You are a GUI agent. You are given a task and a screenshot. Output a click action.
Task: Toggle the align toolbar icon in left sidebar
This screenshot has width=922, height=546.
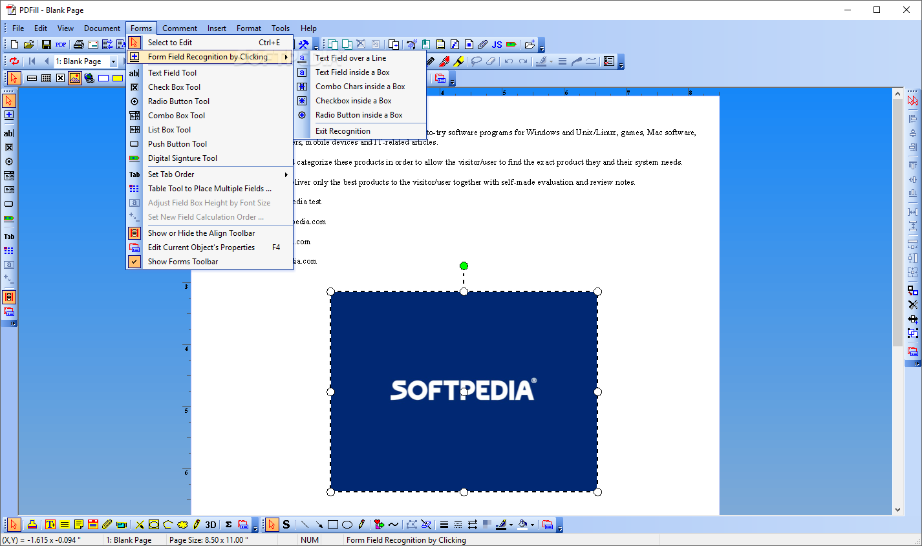[9, 297]
